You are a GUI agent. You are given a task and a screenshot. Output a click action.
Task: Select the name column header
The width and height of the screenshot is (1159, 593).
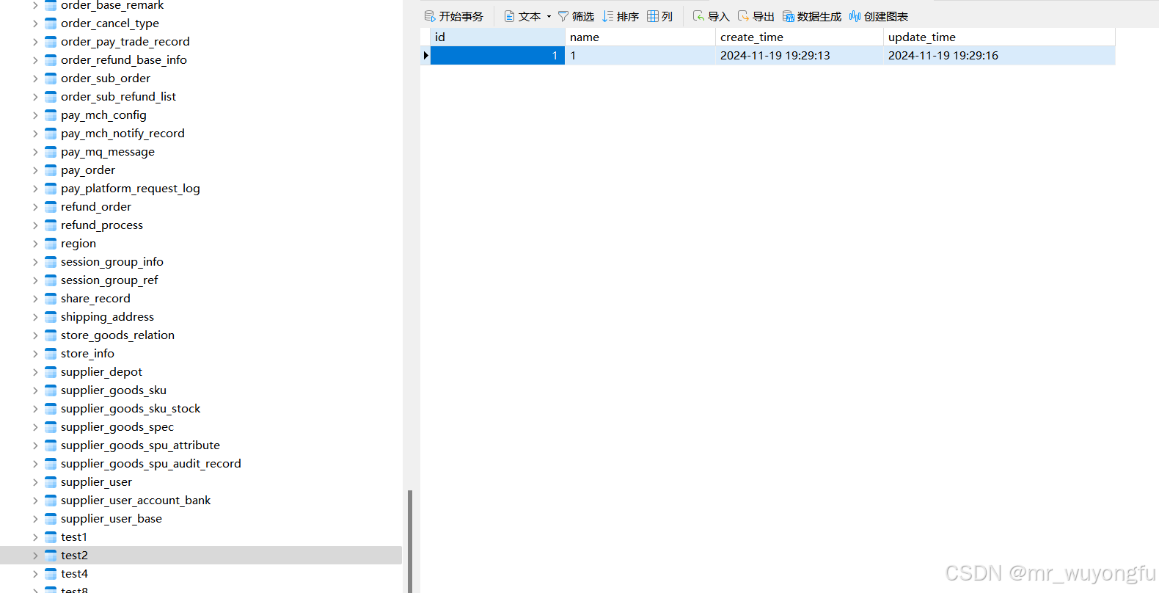coord(640,37)
